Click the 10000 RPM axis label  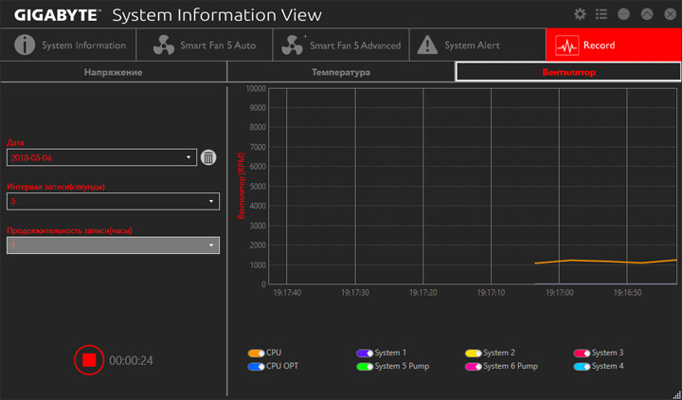coord(256,88)
